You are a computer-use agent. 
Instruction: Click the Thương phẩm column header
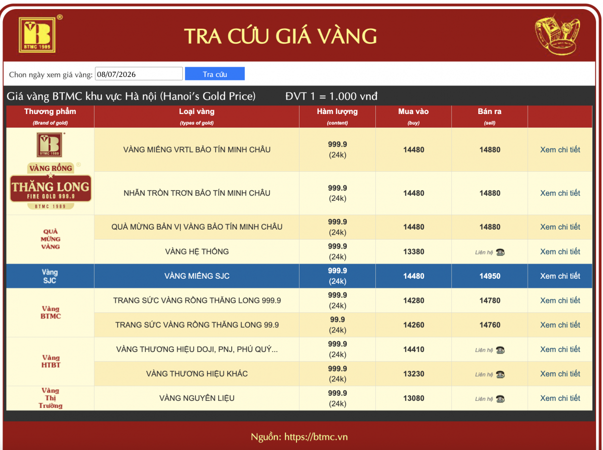[x=50, y=117]
